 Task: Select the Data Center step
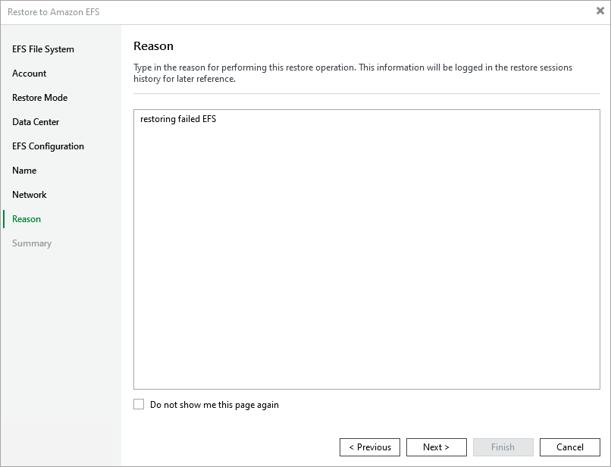click(36, 122)
